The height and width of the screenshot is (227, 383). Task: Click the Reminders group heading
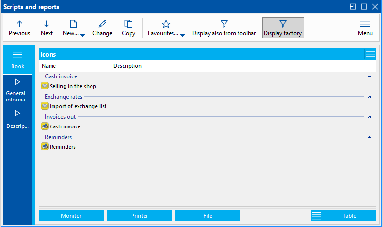point(58,137)
